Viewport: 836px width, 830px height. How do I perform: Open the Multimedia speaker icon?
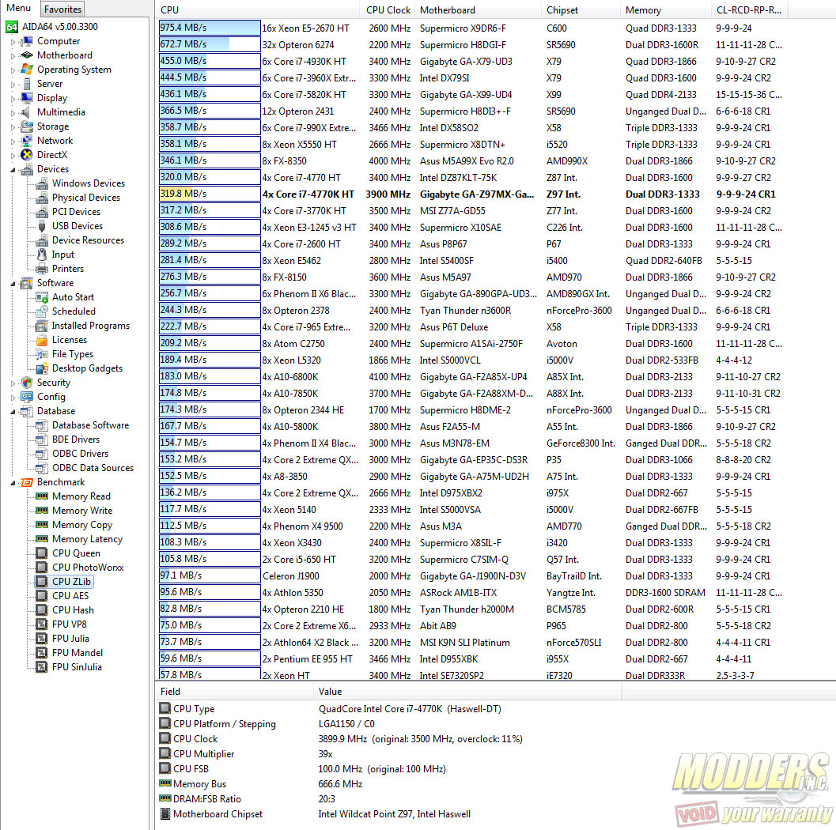pyautogui.click(x=27, y=112)
